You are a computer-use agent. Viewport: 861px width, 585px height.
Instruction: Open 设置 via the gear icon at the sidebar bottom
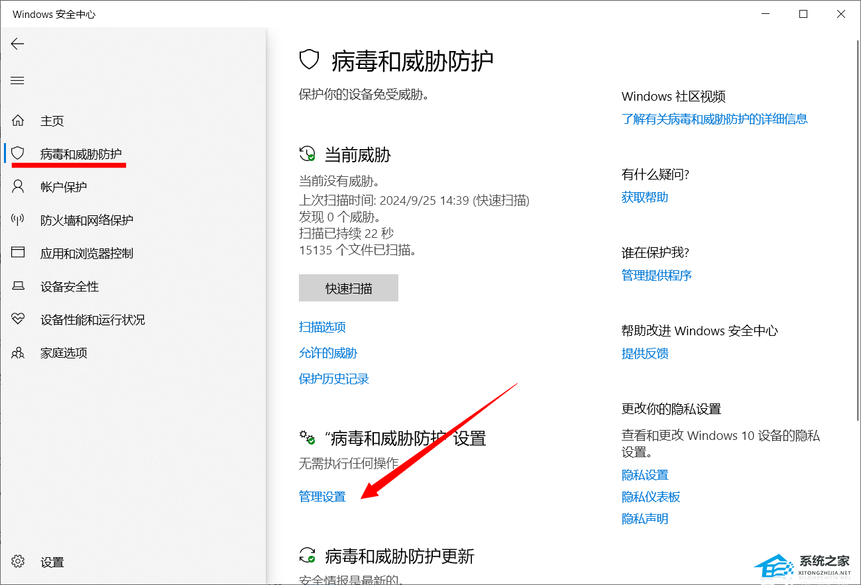click(18, 562)
